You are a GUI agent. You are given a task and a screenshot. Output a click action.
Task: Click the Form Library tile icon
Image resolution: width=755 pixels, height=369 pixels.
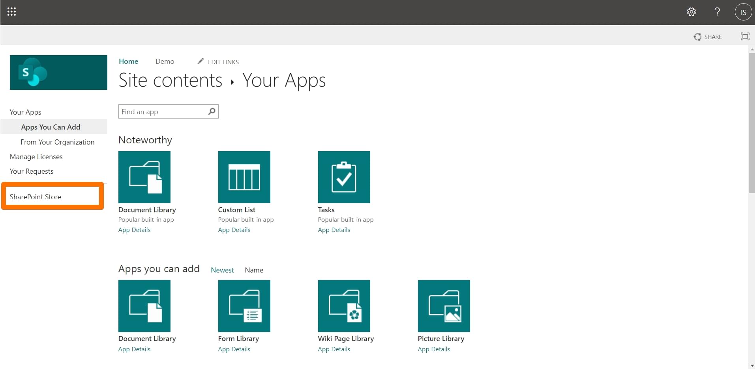tap(244, 306)
